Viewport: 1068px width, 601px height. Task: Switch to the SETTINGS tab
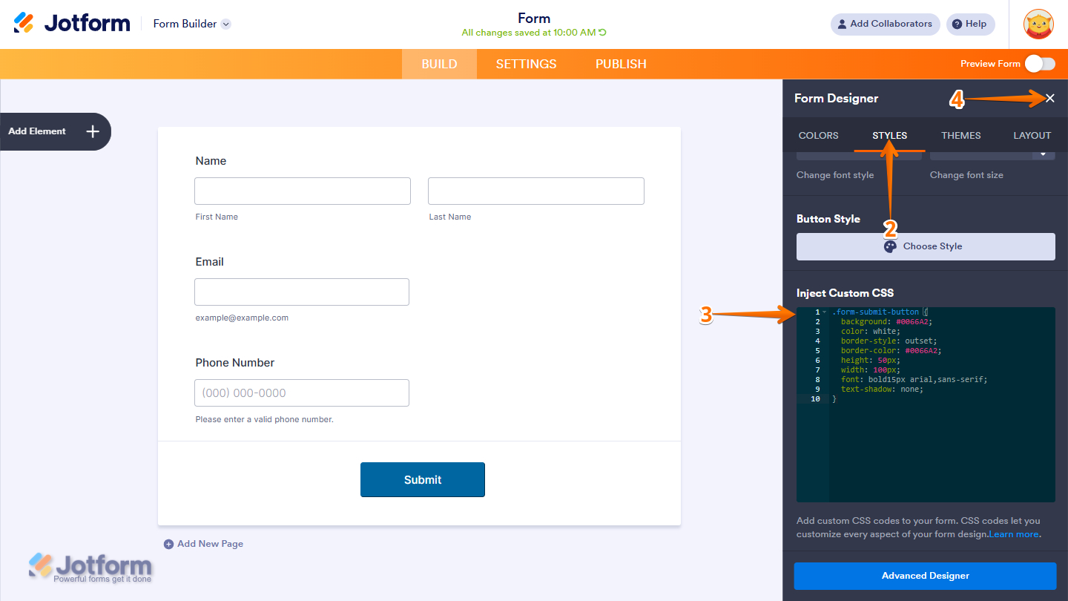(526, 64)
